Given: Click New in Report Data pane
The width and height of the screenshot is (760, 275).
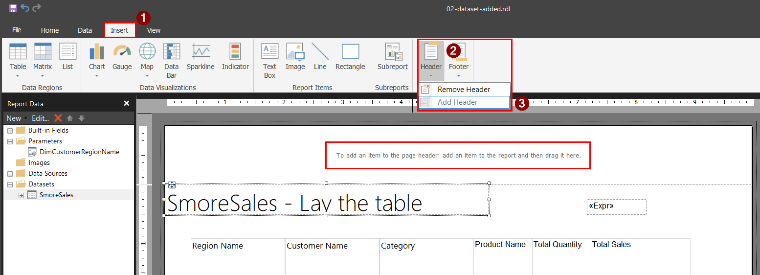Looking at the screenshot, I should coord(14,118).
